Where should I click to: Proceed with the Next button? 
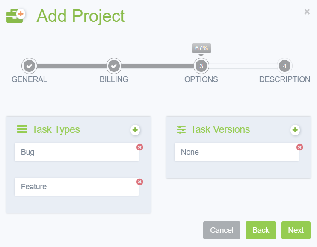(x=296, y=230)
